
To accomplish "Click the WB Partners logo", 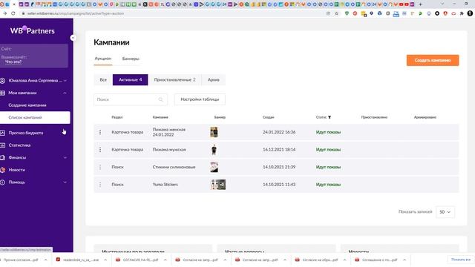I will tap(33, 30).
